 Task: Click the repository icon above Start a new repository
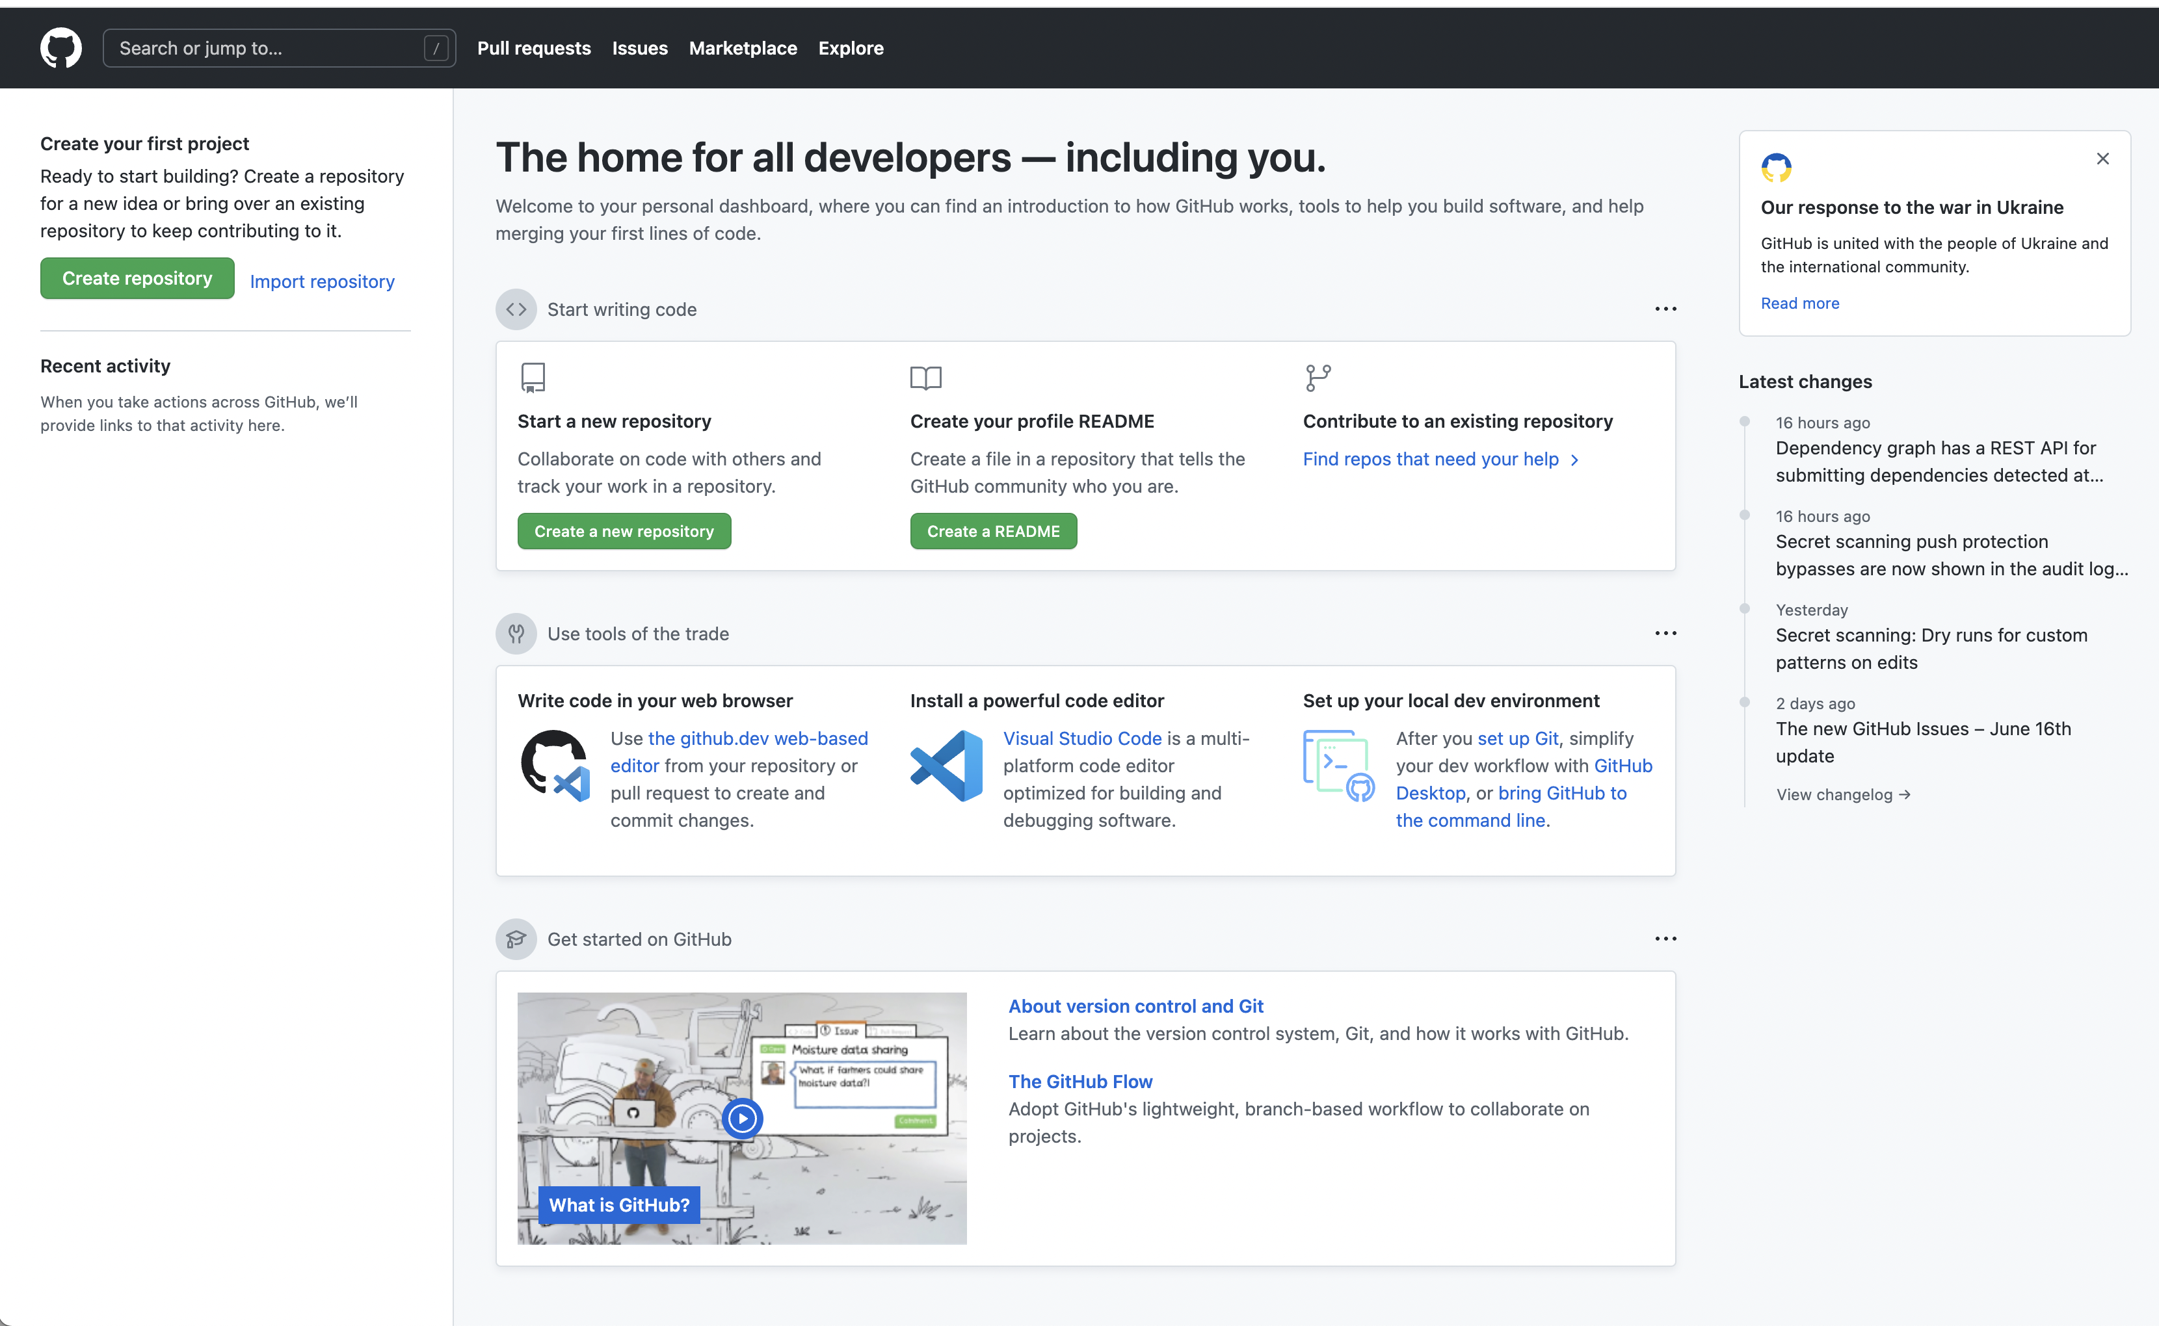[533, 378]
